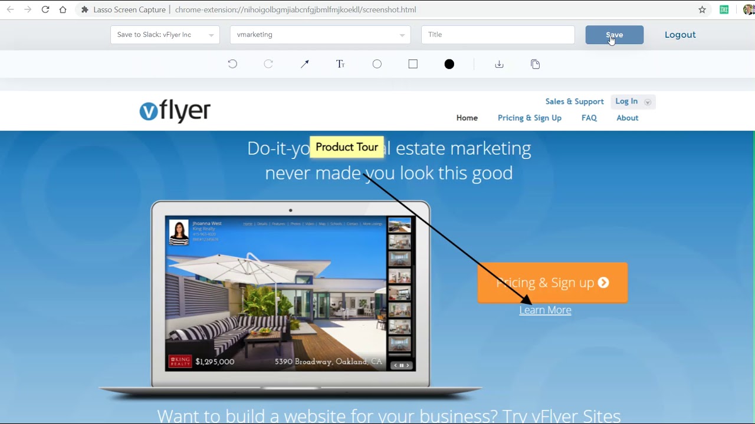755x424 pixels.
Task: Click the Logout link
Action: click(680, 35)
